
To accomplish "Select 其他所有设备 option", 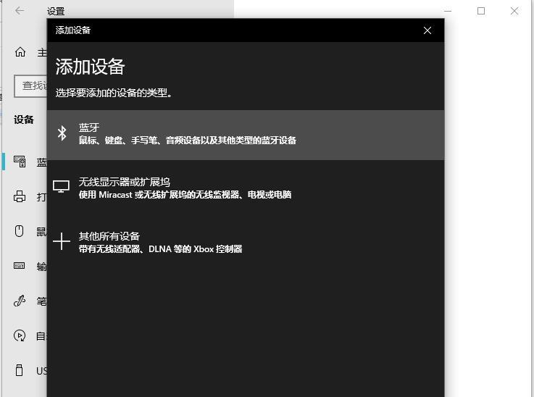I will pyautogui.click(x=246, y=242).
